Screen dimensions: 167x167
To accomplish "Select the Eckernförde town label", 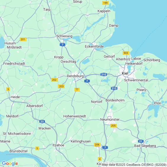I will click(x=94, y=46).
